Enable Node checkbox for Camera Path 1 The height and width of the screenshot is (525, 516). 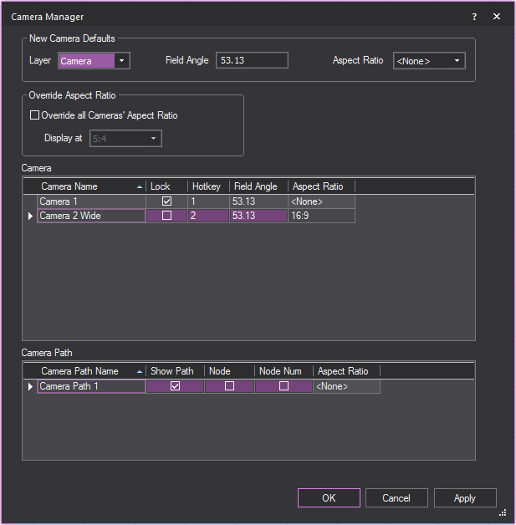pos(229,386)
